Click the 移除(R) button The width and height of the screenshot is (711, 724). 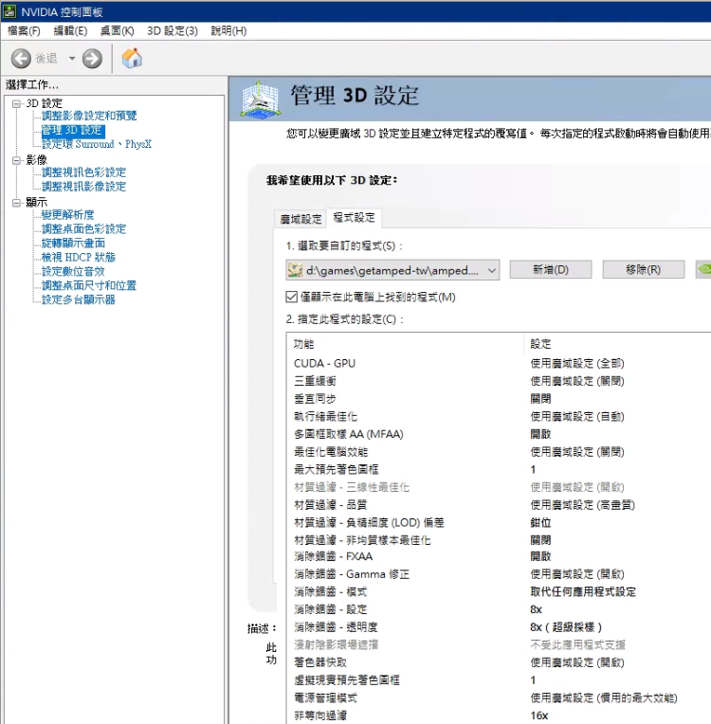644,270
